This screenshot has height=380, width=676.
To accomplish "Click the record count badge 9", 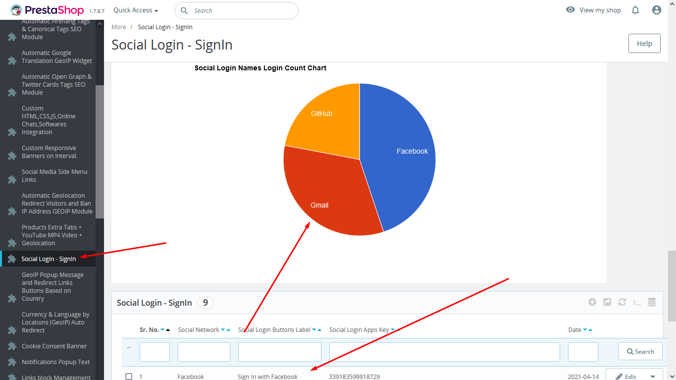I will (206, 303).
